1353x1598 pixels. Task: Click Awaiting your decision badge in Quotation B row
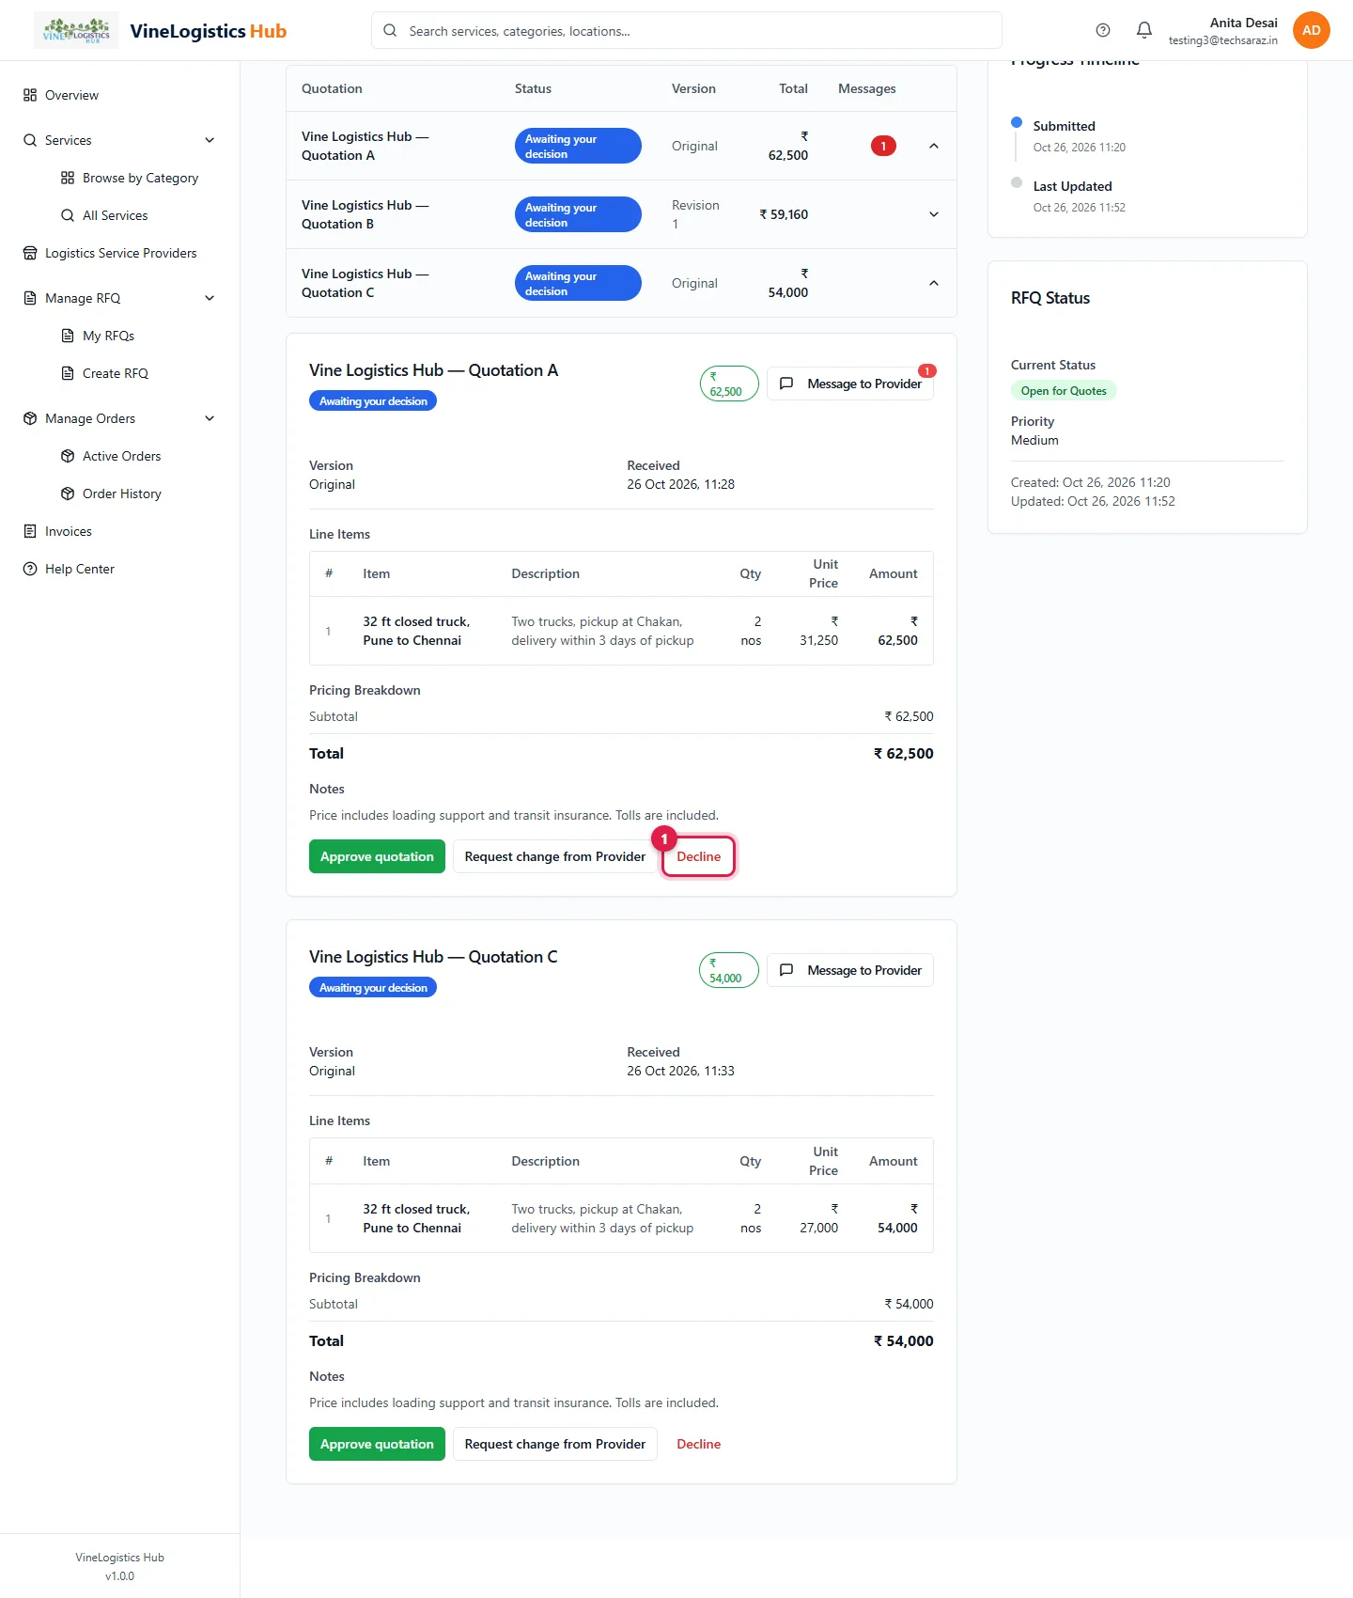(578, 214)
